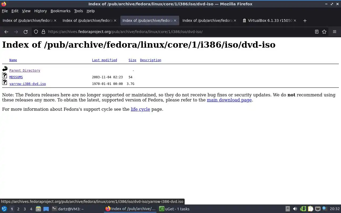Open the View menu
This screenshot has height=213, width=341.
26,11
